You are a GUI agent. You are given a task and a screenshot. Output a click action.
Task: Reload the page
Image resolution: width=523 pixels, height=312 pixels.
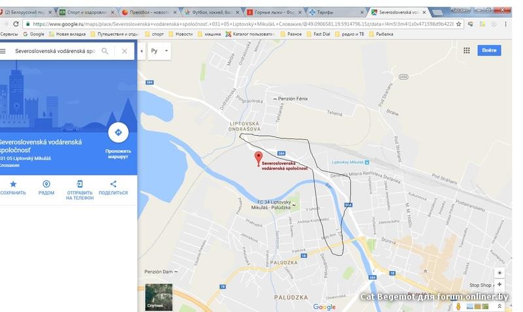[16, 24]
